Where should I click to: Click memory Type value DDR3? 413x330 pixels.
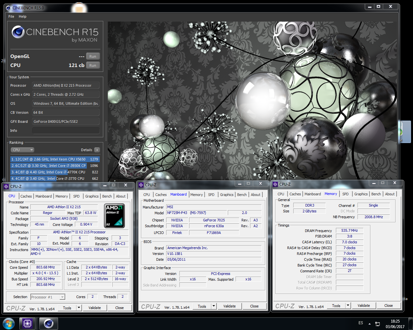309,205
